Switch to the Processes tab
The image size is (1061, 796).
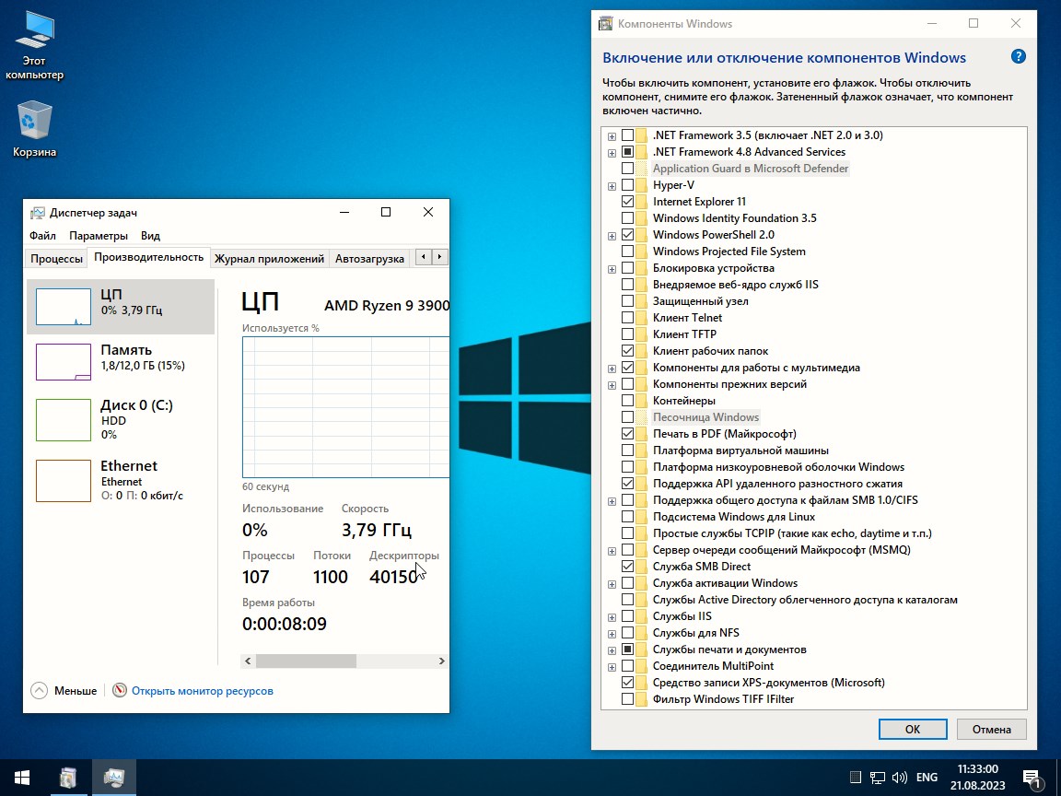click(56, 259)
